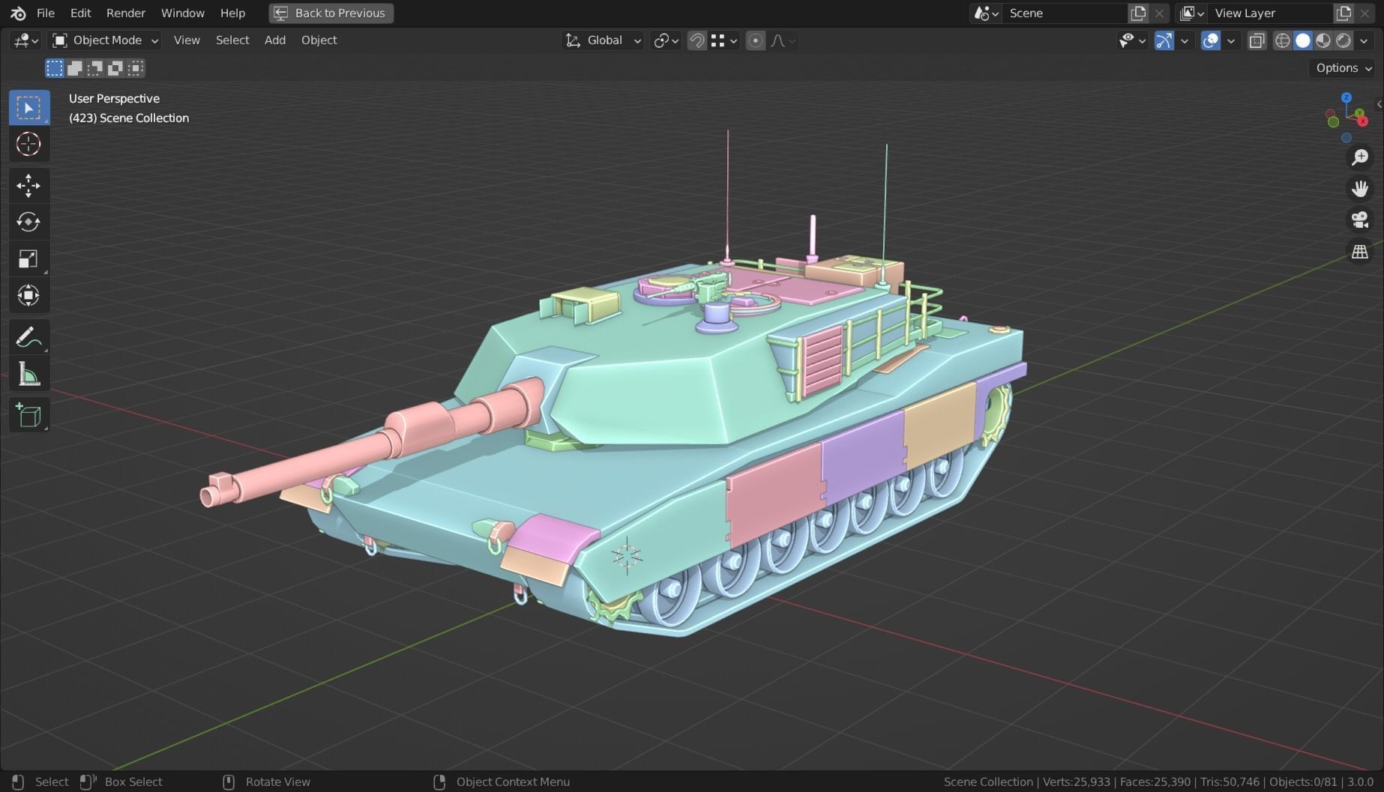Toggle Snap magnet button
This screenshot has height=792, width=1384.
[697, 40]
